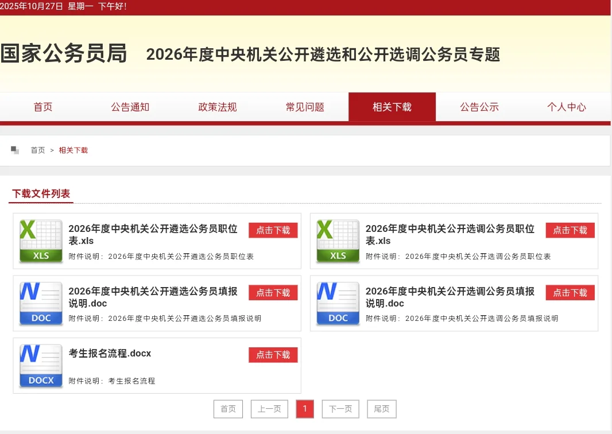Go to 个人中心
This screenshot has width=612, height=434.
567,107
